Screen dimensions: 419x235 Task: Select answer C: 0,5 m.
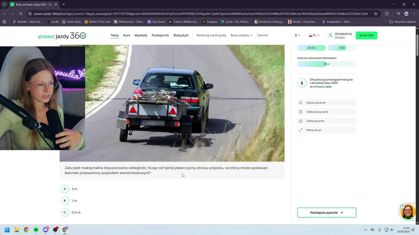point(65,212)
